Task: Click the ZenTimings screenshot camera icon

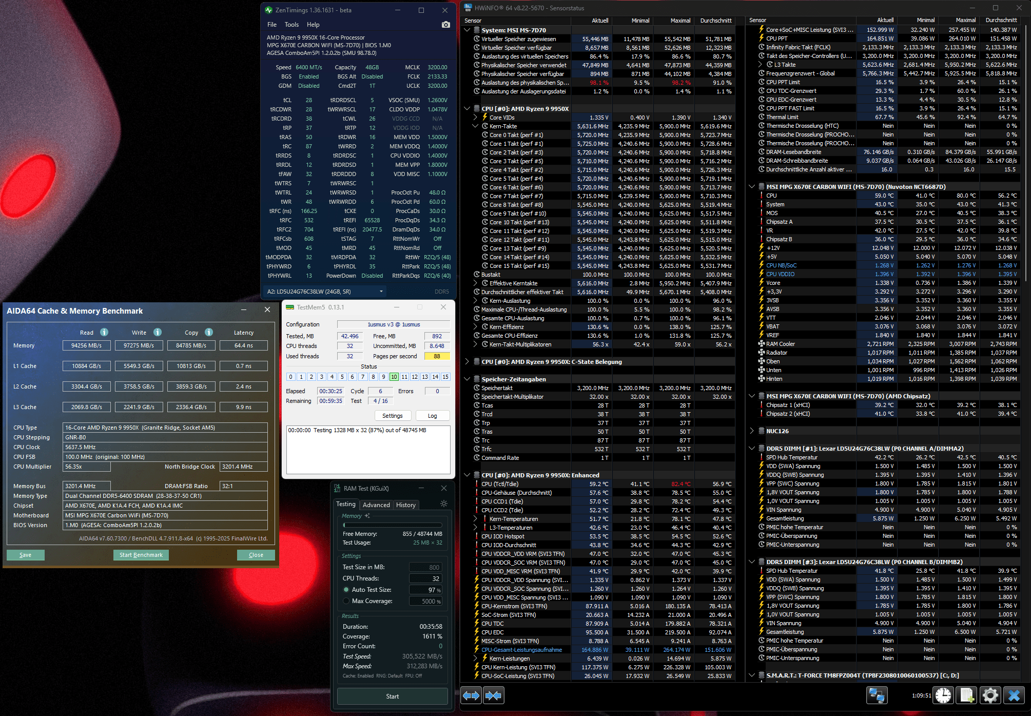Action: [445, 25]
